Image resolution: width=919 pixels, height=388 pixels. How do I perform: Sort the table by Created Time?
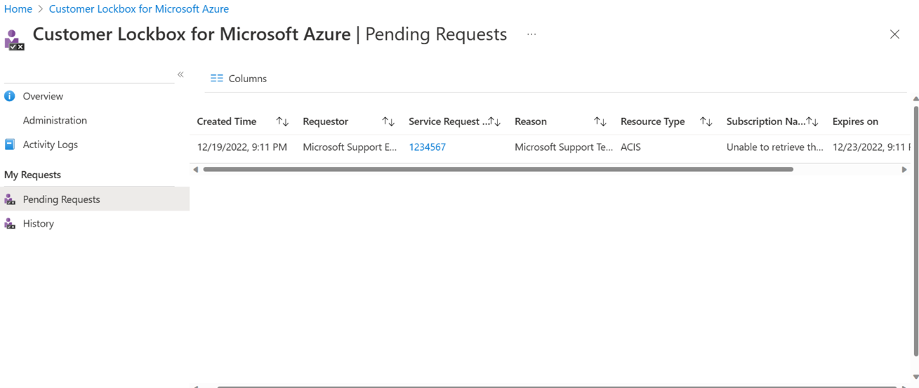click(281, 121)
